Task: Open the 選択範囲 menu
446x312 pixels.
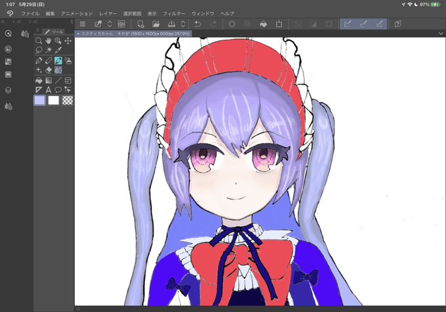Action: point(132,13)
